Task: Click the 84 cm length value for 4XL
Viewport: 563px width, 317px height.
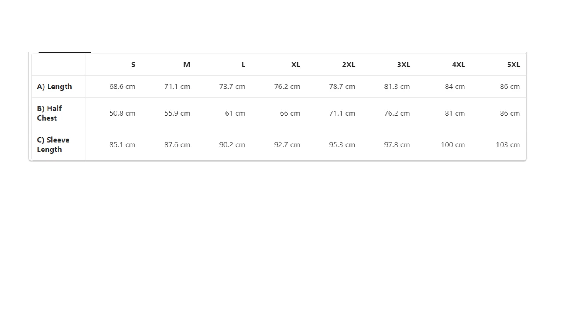Action: pyautogui.click(x=455, y=87)
